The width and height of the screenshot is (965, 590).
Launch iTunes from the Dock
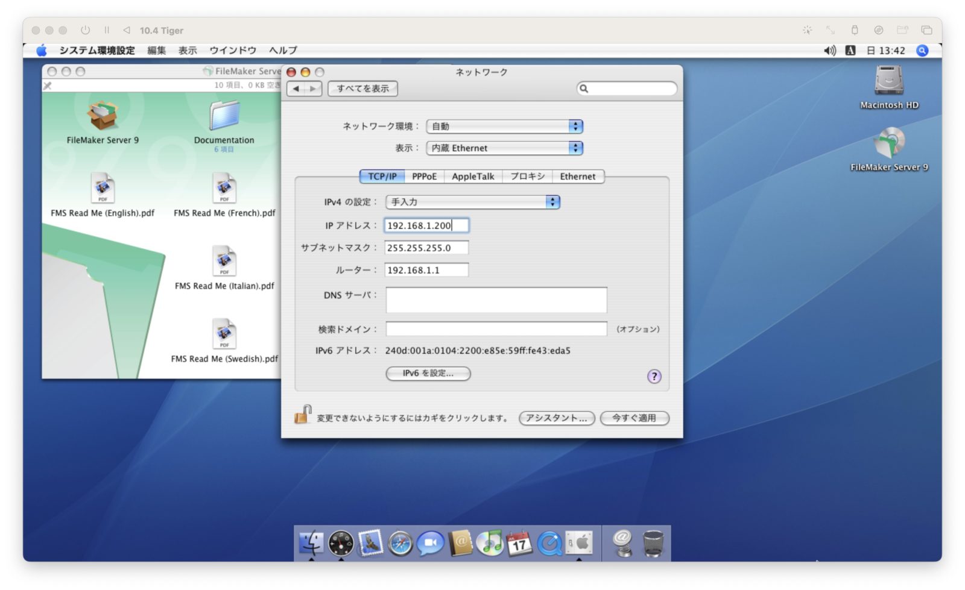click(x=490, y=542)
